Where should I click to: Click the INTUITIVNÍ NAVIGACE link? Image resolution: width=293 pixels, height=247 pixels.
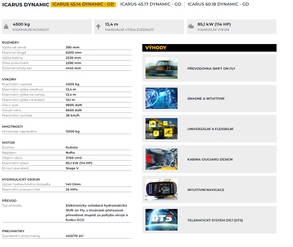pyautogui.click(x=206, y=190)
